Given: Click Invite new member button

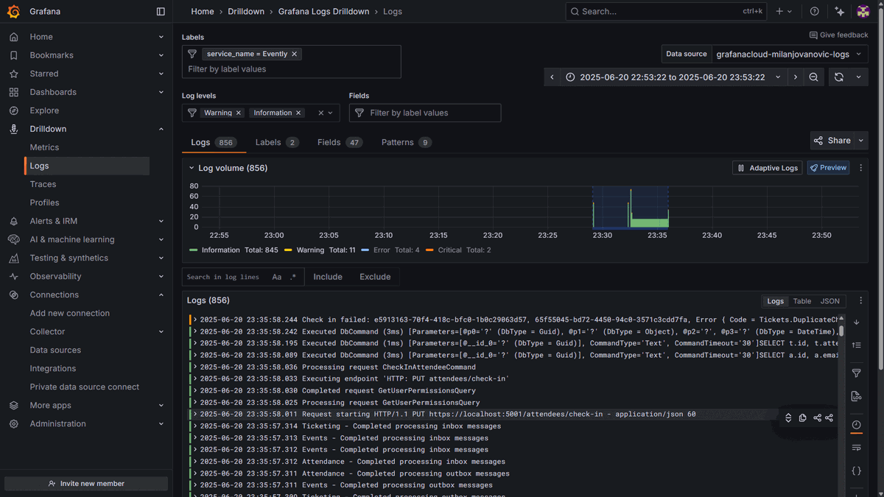Looking at the screenshot, I should (x=86, y=484).
